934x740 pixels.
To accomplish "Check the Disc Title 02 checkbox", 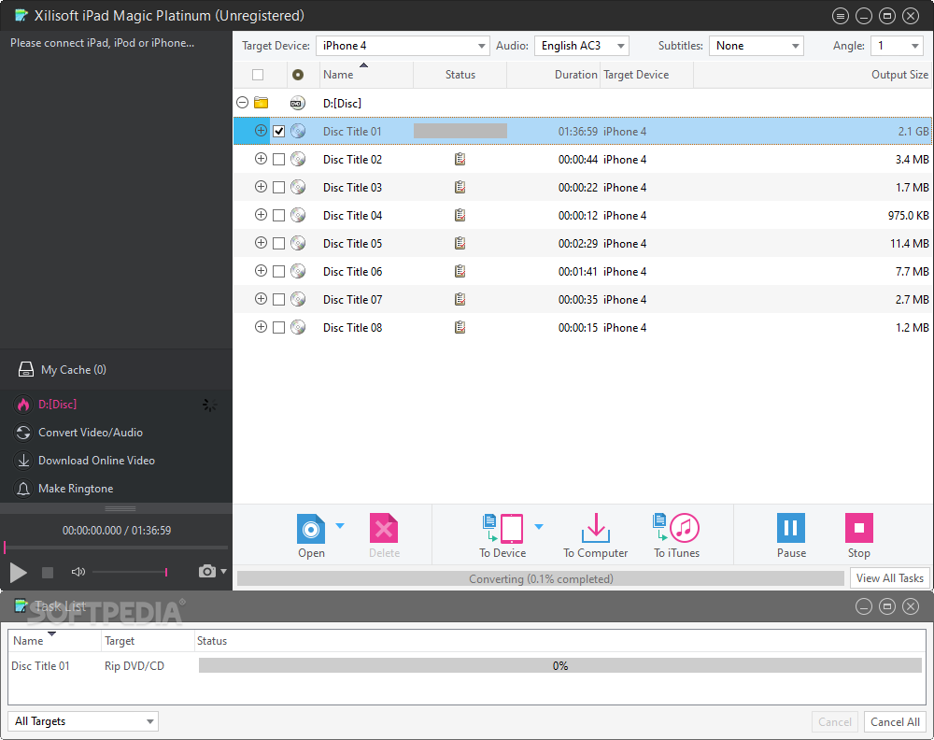I will pos(278,159).
